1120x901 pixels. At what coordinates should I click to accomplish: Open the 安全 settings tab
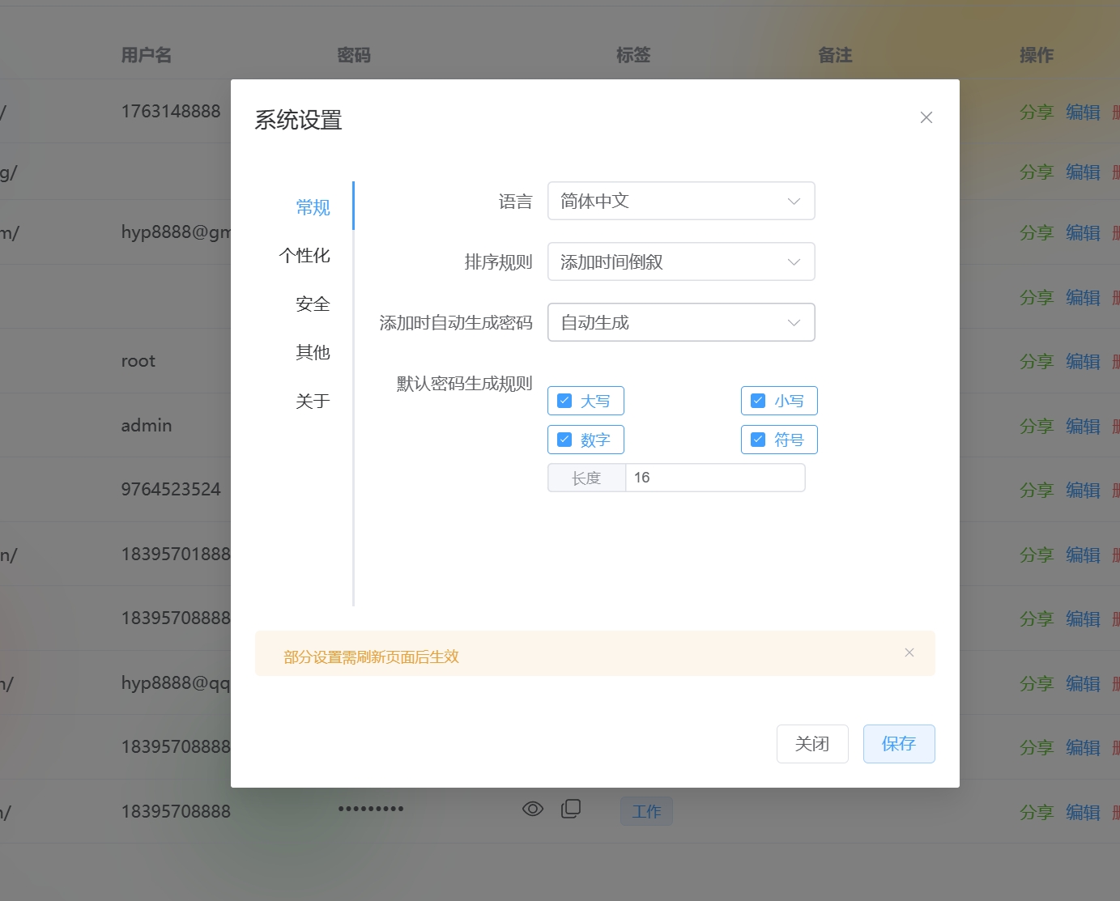(x=313, y=304)
